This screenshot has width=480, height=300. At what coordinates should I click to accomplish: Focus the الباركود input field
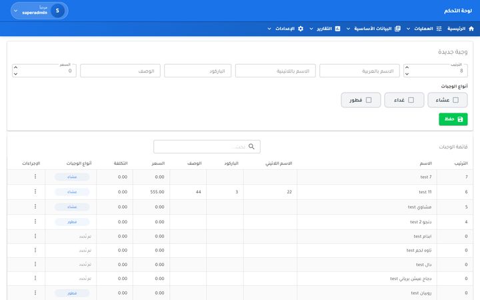[197, 71]
